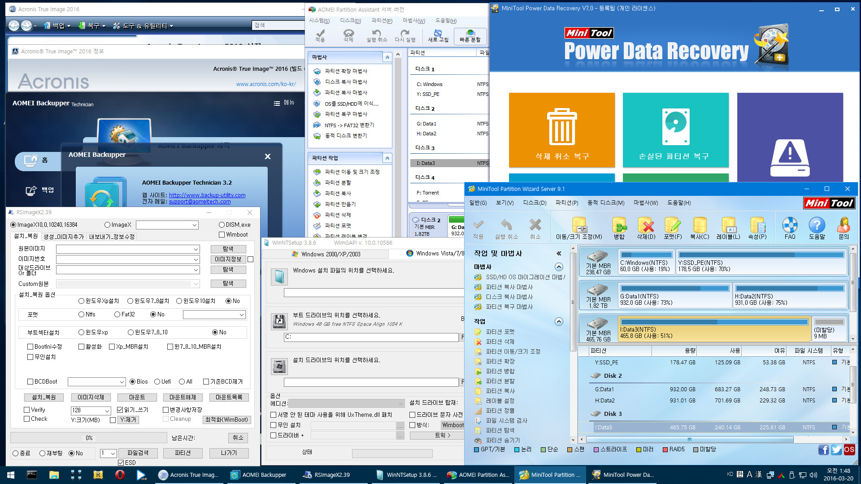Click Reload (새로 고침) in AOMEI Partition Assistant
This screenshot has width=861, height=484.
(x=438, y=35)
